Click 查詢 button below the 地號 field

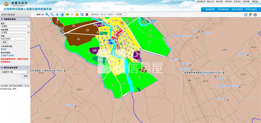(4, 42)
